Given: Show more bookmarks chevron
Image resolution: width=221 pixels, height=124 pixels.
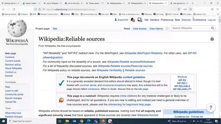Looking at the screenshot, I should [218, 14].
